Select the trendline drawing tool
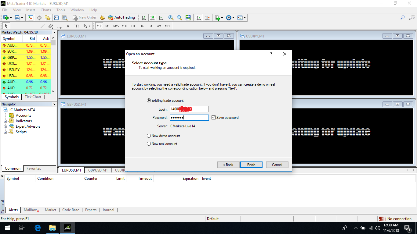 [42, 26]
